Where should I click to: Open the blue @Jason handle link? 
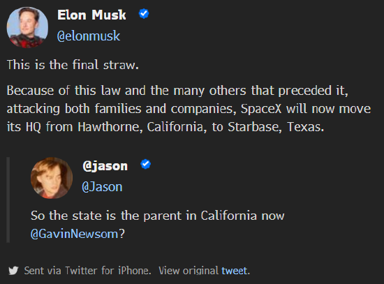102,187
